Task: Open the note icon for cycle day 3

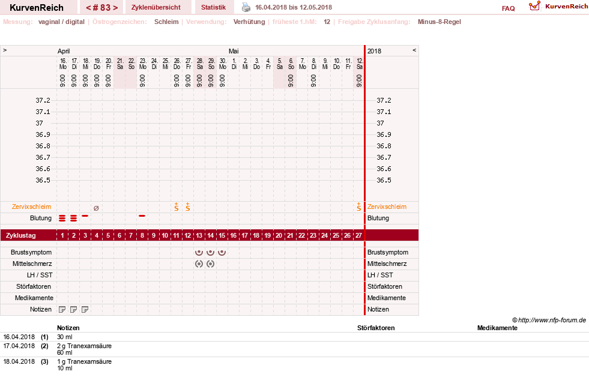Action: [85, 309]
